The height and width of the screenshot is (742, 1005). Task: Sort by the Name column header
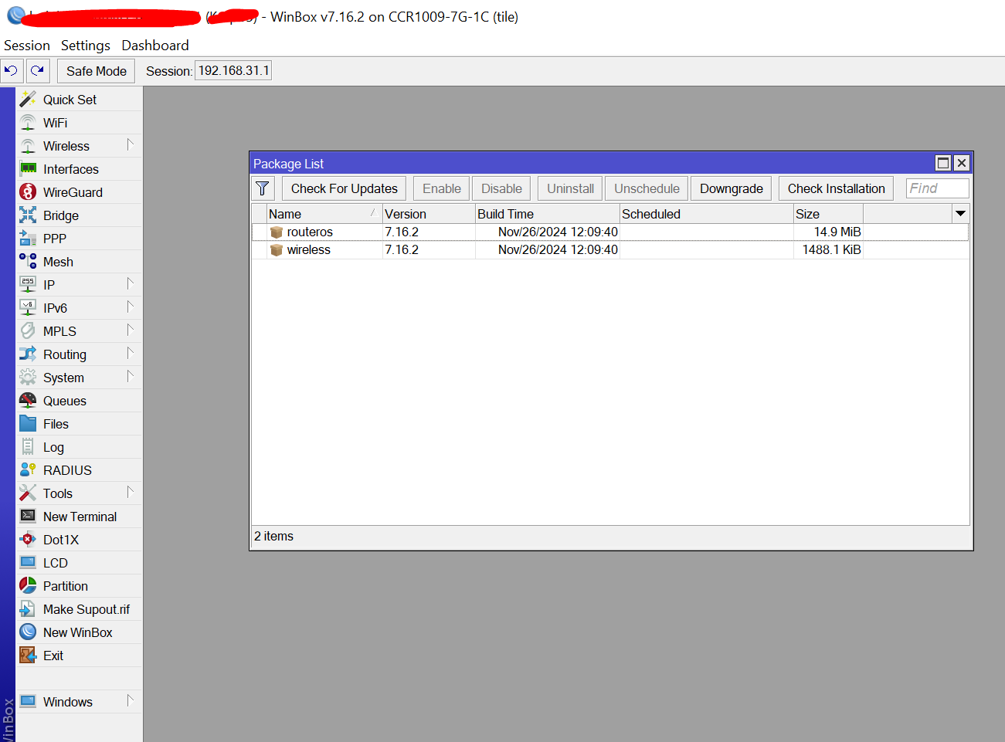click(324, 214)
